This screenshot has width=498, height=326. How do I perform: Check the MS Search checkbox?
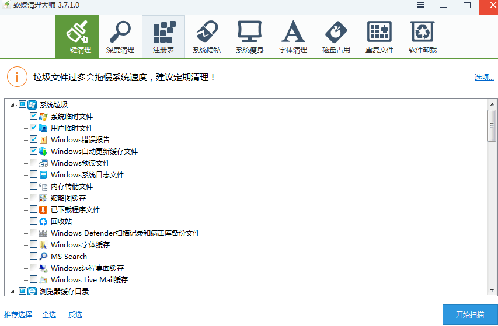coord(33,255)
